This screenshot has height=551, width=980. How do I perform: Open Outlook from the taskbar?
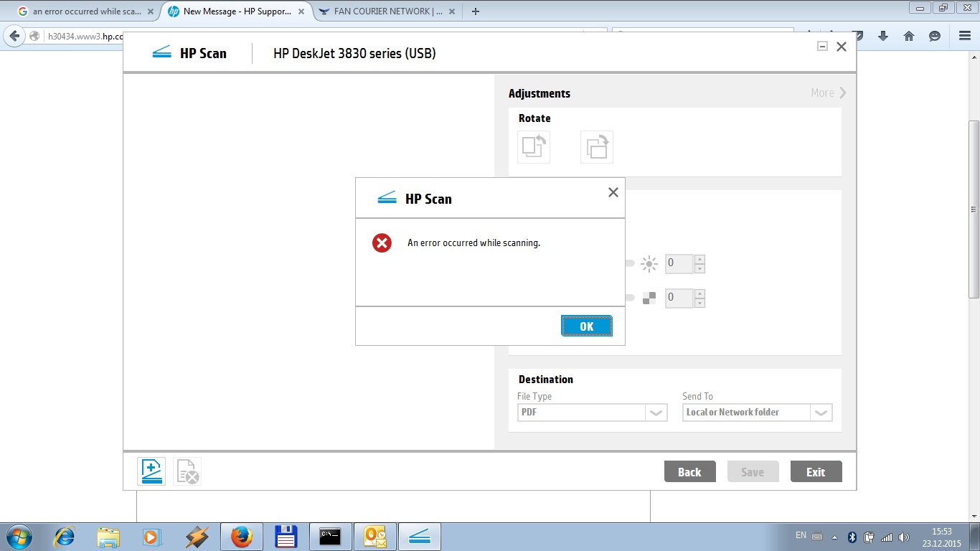click(375, 537)
